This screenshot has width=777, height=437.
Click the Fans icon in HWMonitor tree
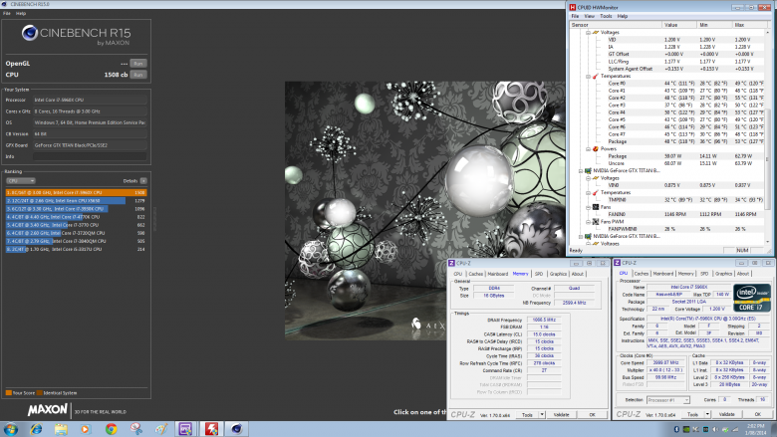pos(596,207)
